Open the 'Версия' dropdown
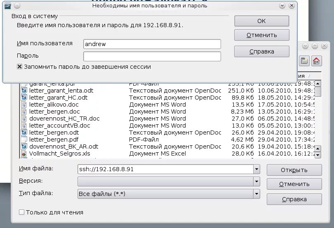Screen dimensions: 334x228 (256, 181)
